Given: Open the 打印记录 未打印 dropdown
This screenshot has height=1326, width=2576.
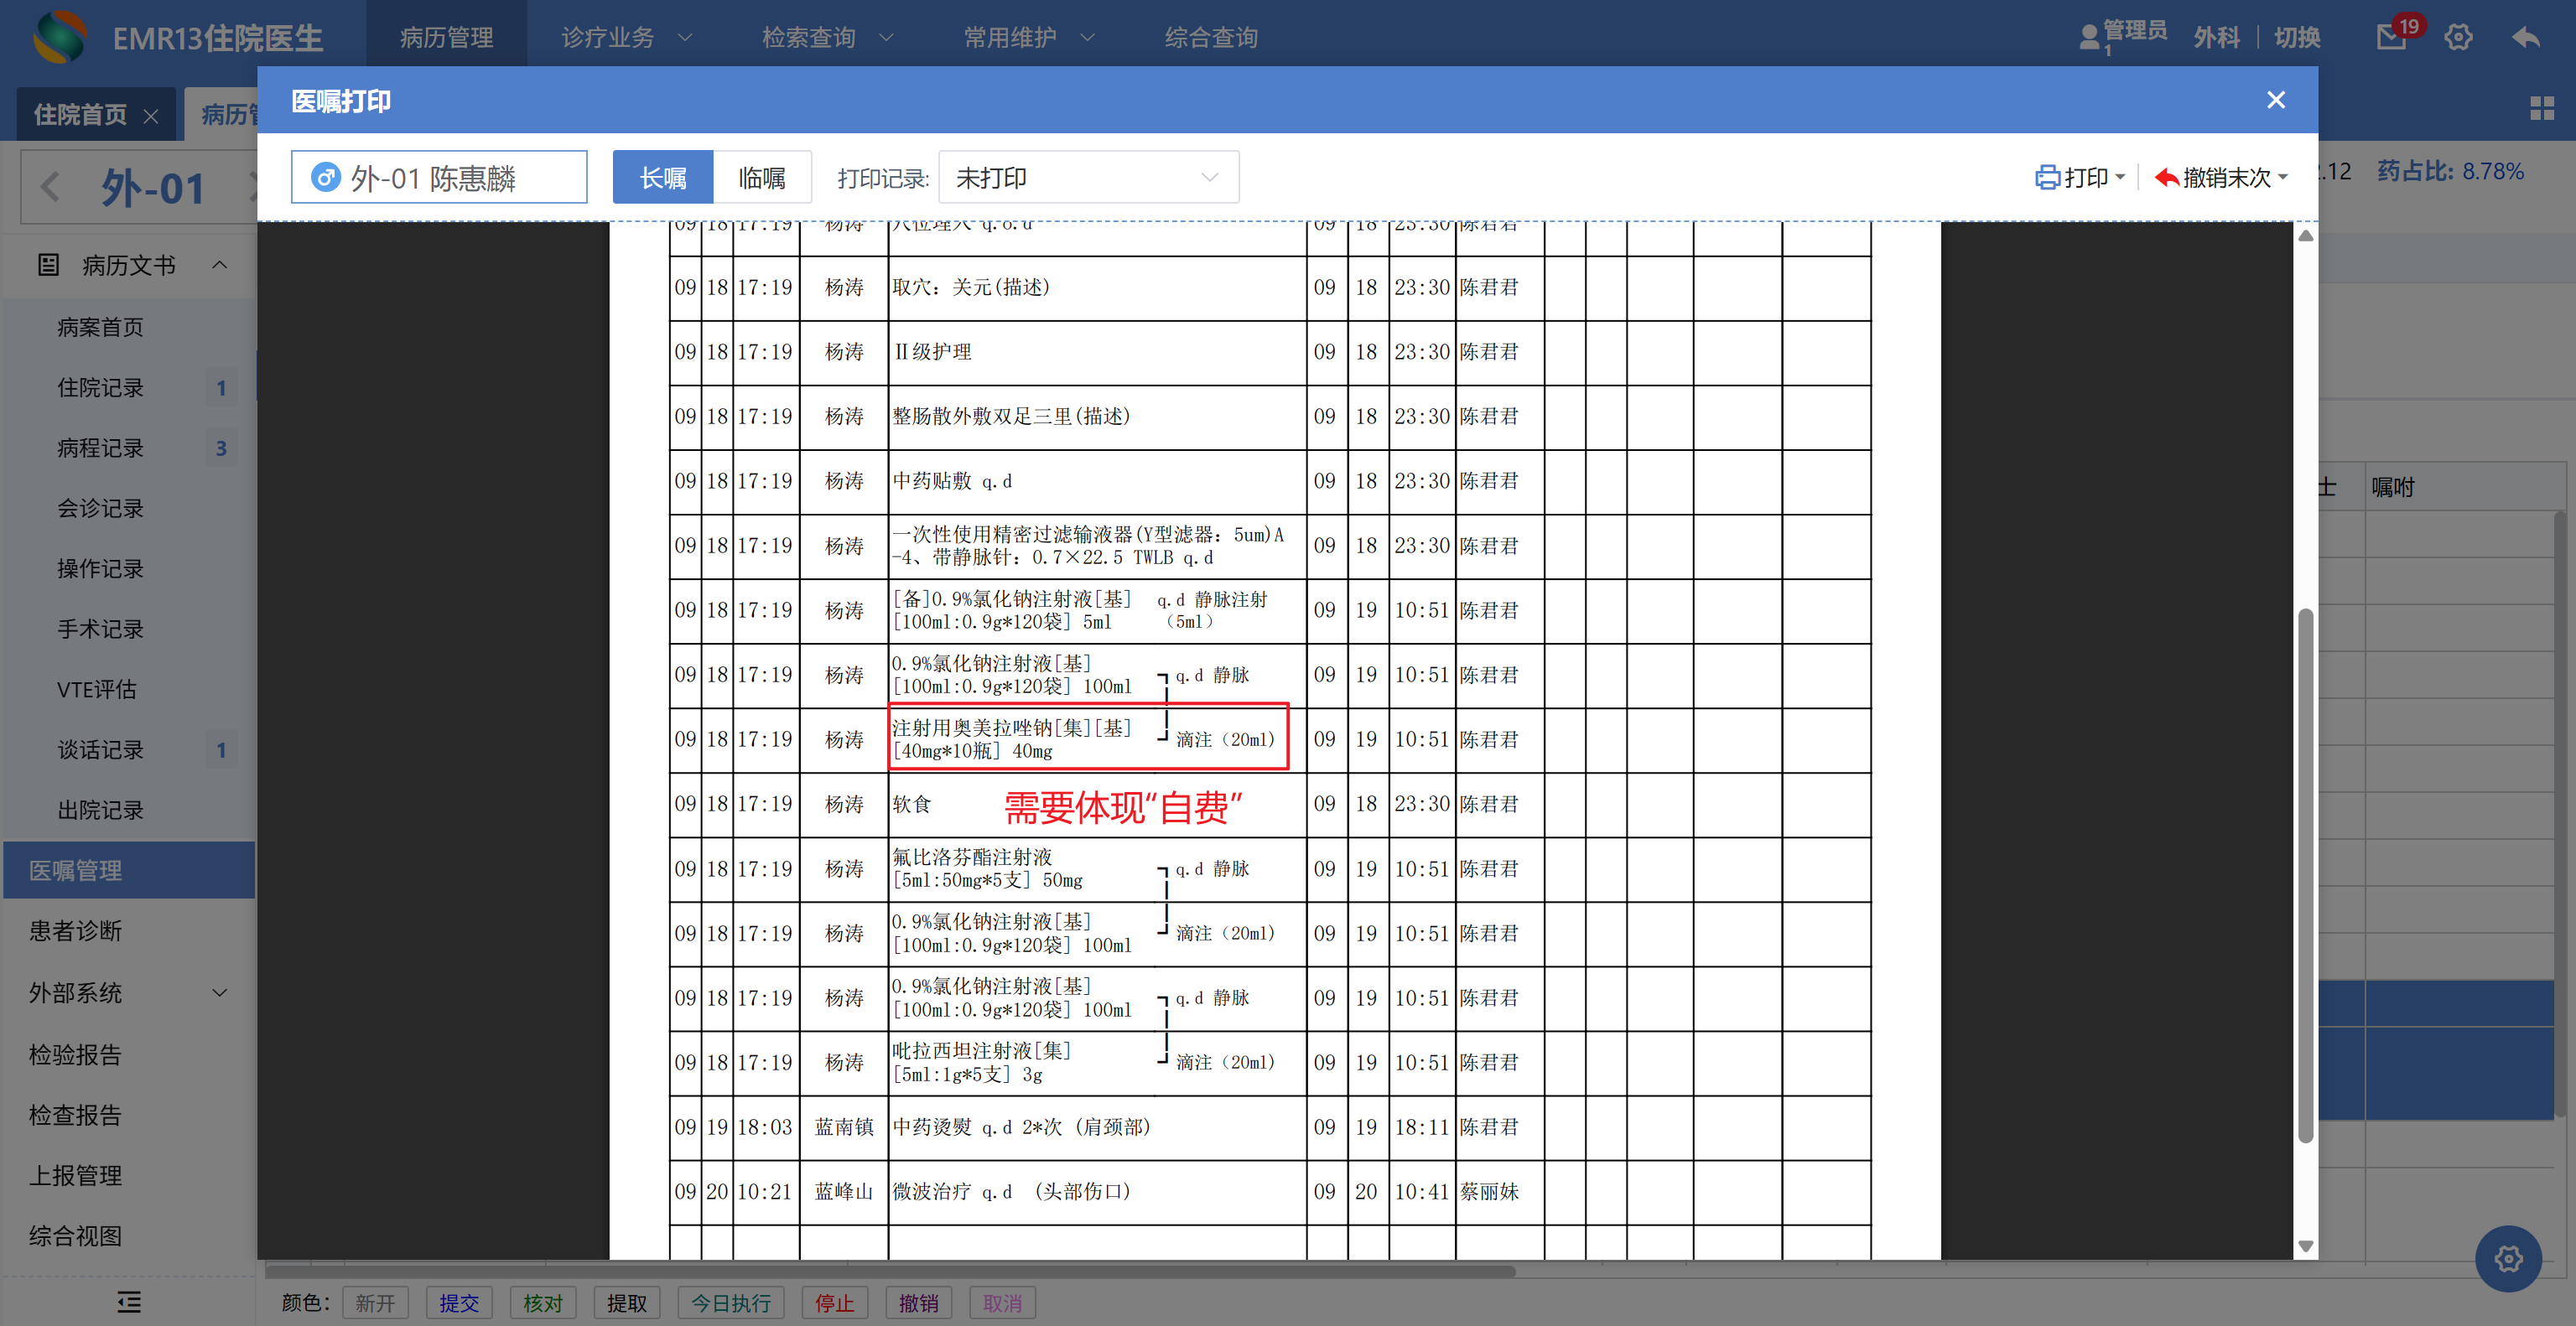Looking at the screenshot, I should pyautogui.click(x=1088, y=178).
